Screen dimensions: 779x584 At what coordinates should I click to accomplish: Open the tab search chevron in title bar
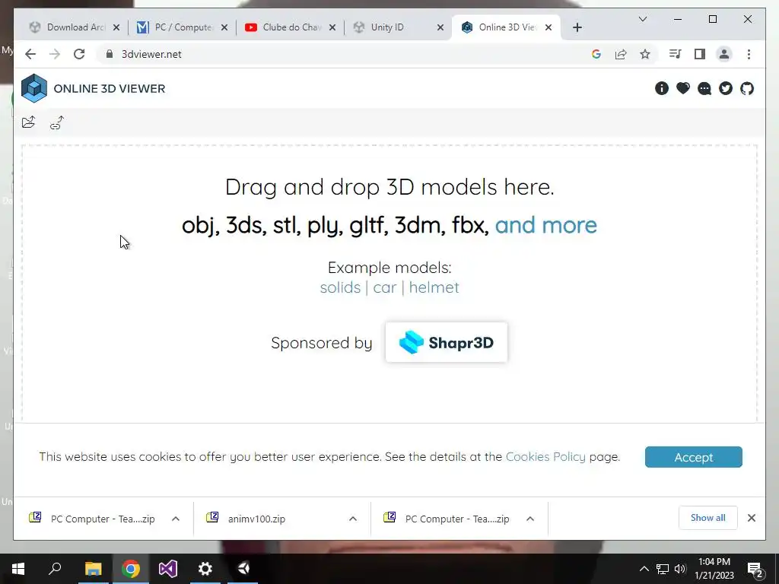(x=642, y=19)
